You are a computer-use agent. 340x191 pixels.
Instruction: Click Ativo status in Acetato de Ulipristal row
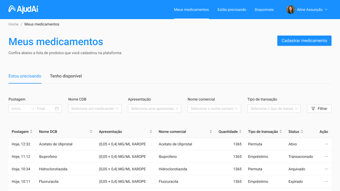(293, 144)
